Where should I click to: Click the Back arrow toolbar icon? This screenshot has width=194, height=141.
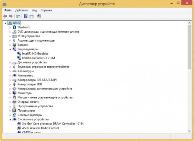coord(5,16)
